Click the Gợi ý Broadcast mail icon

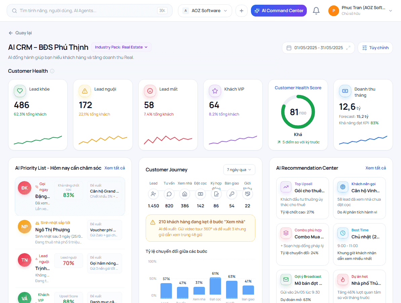[x=286, y=279]
